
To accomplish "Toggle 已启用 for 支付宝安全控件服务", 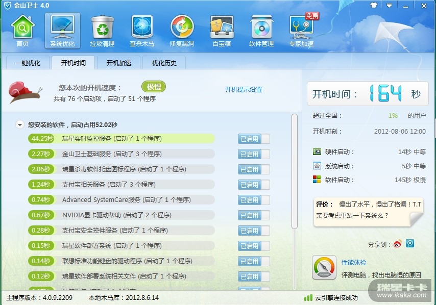I will pyautogui.click(x=254, y=230).
